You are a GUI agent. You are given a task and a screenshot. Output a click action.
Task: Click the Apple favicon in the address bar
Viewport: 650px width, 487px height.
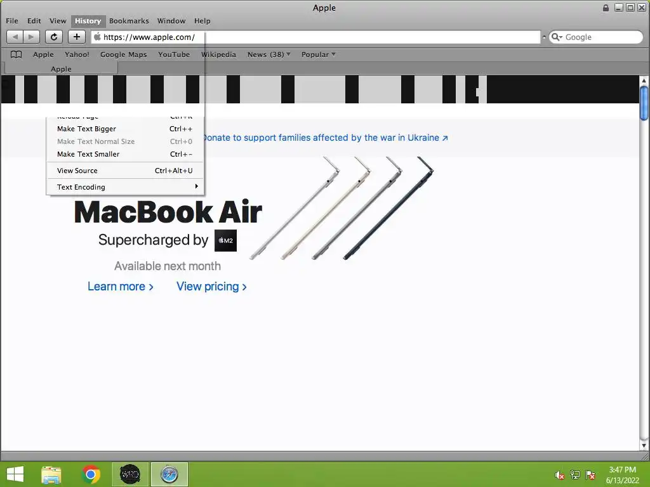coord(97,37)
